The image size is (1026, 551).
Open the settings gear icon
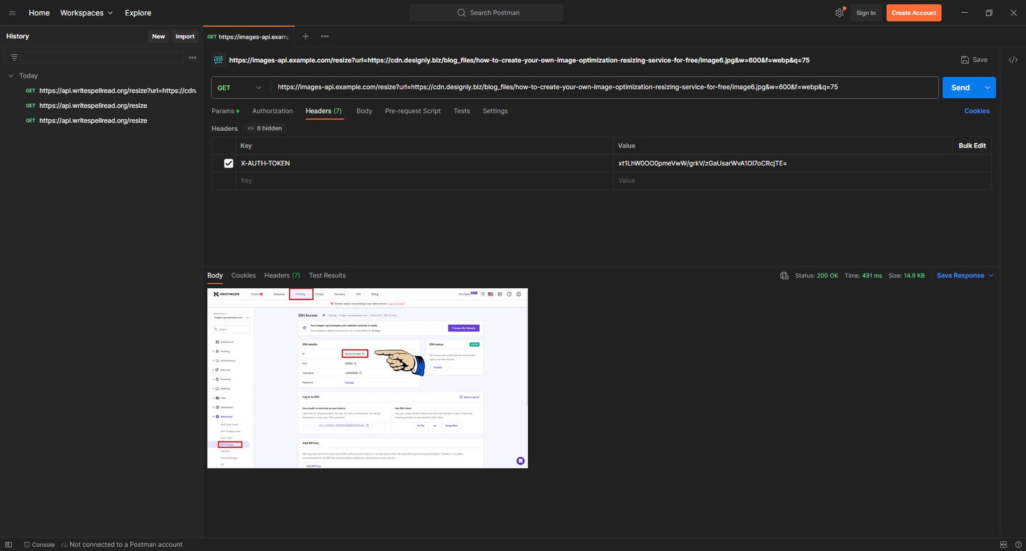tap(839, 13)
